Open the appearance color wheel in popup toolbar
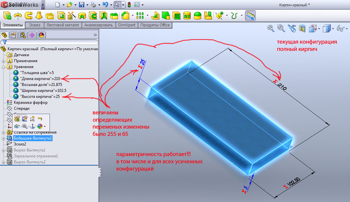 [x=40, y=126]
